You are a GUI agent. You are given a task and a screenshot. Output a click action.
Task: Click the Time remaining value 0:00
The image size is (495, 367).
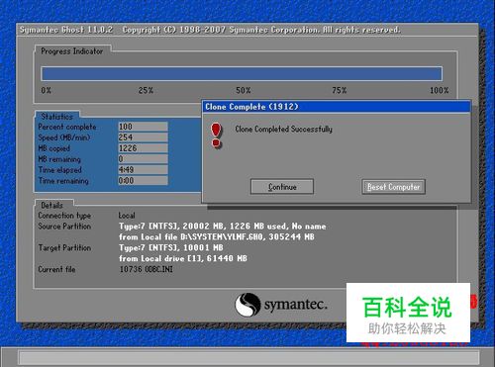[143, 180]
